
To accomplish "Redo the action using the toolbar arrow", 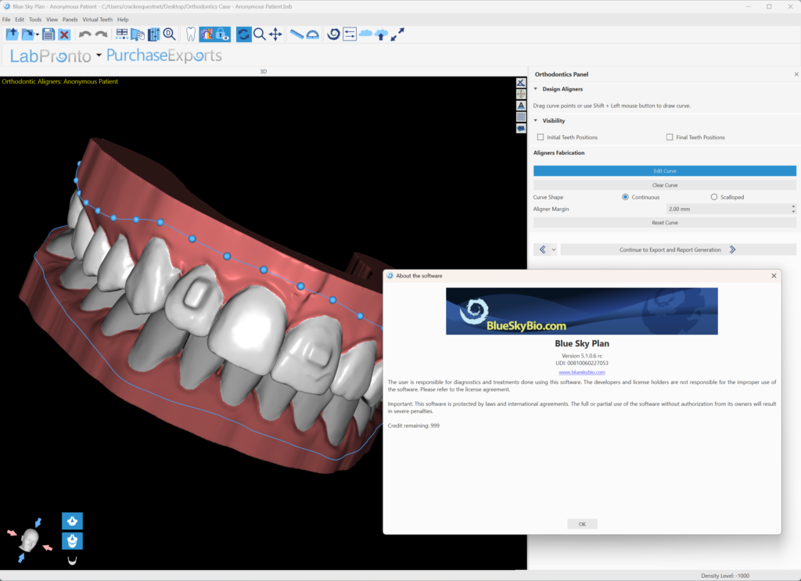I will pos(101,34).
